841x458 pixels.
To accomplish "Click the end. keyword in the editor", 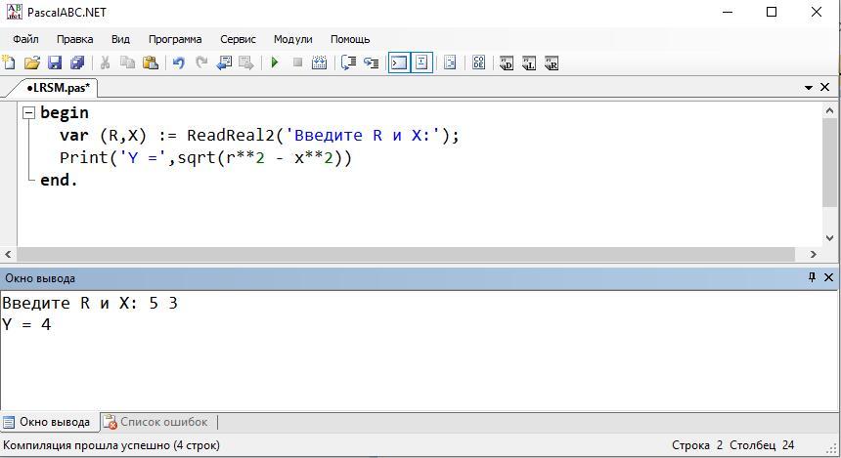I will tap(59, 180).
